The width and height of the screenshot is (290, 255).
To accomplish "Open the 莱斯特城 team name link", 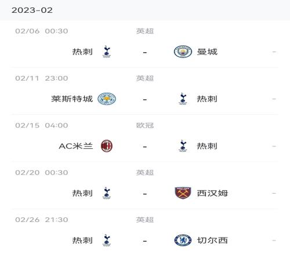I will tap(72, 99).
